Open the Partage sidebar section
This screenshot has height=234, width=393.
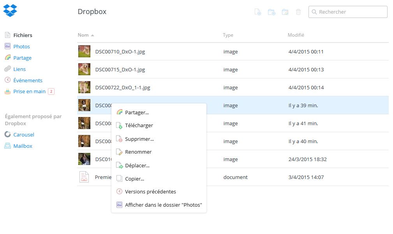pos(22,58)
